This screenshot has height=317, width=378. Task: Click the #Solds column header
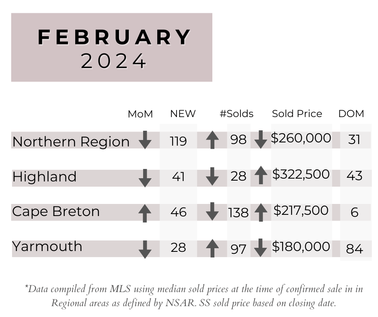pyautogui.click(x=236, y=113)
